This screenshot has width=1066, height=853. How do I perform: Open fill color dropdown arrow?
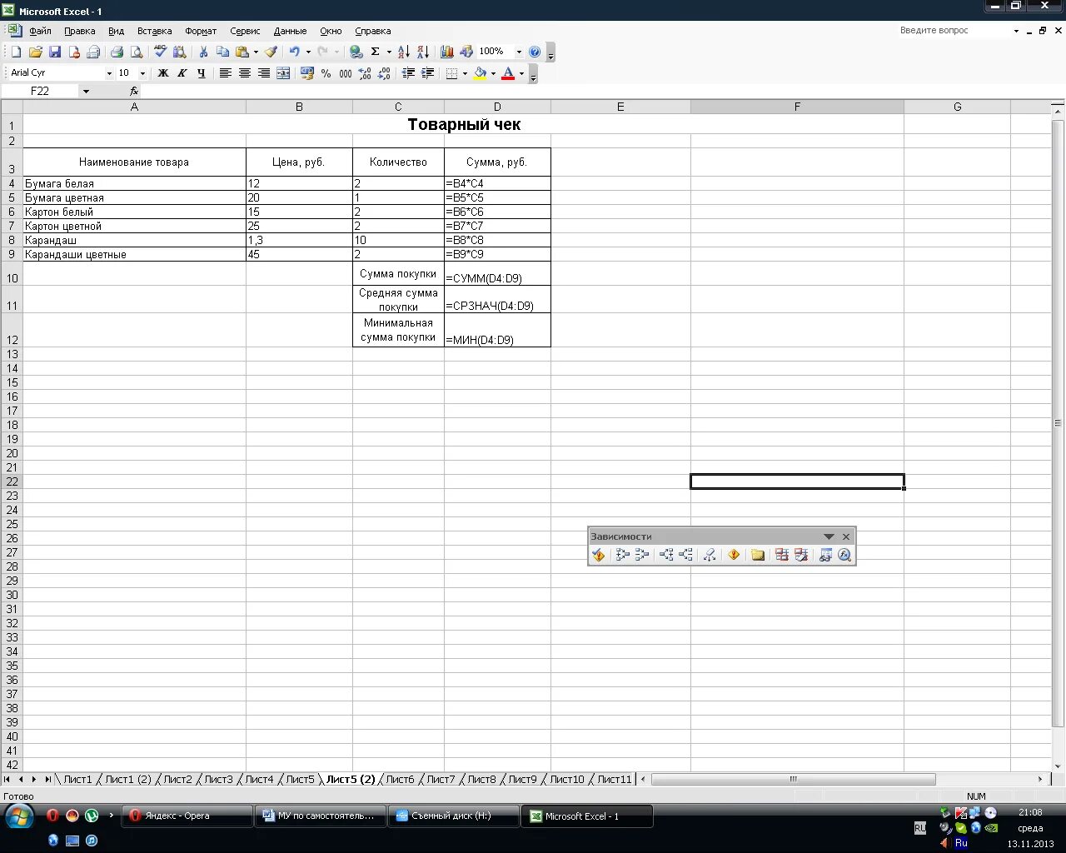(493, 73)
